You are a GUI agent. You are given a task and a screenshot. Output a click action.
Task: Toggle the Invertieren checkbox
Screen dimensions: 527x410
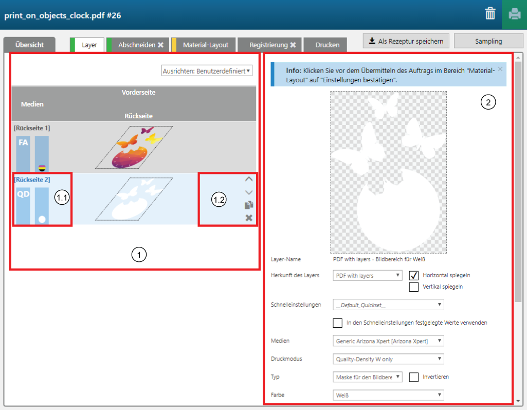point(413,377)
